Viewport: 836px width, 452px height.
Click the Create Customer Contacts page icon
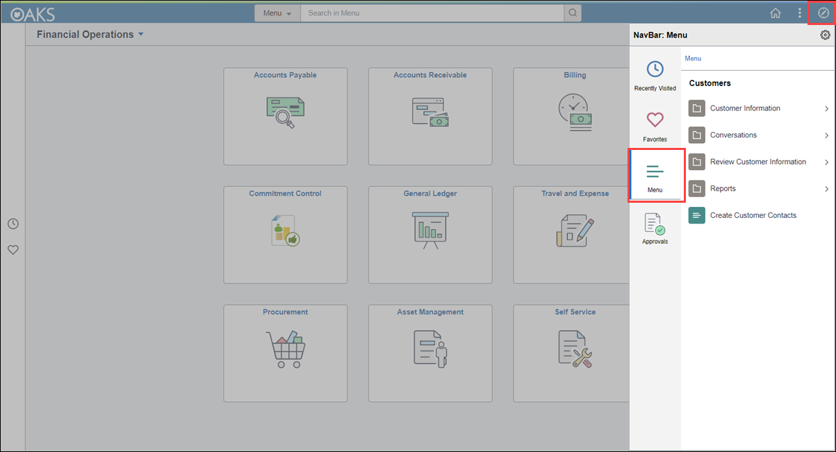pyautogui.click(x=697, y=215)
